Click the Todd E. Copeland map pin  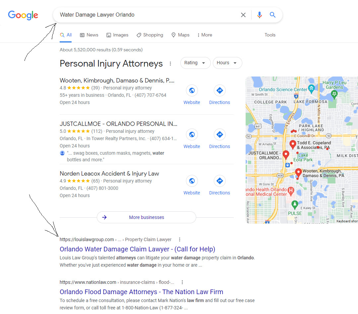coord(293,144)
